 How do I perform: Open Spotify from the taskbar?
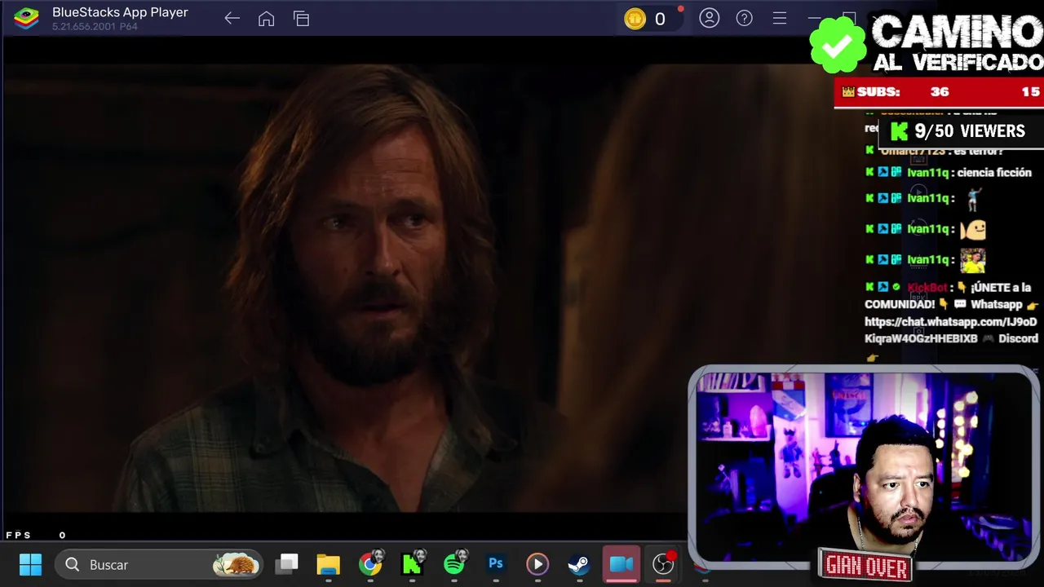454,563
